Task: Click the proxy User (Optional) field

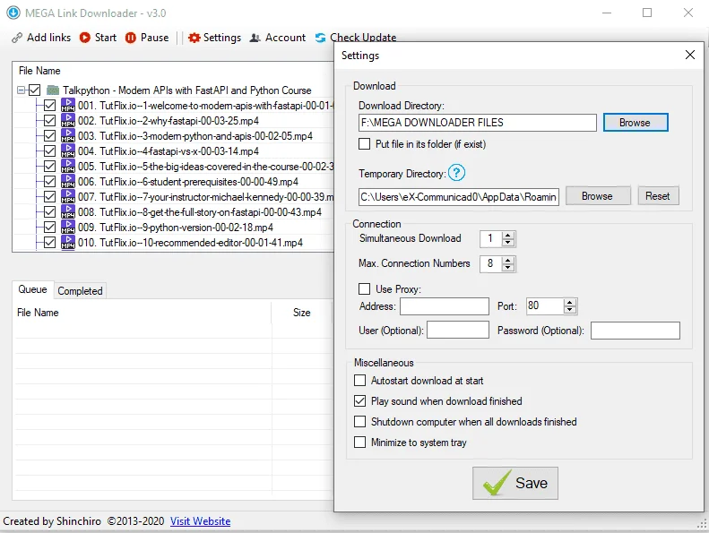Action: click(458, 330)
